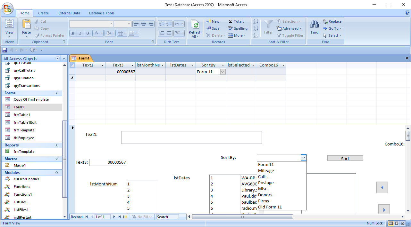The height and width of the screenshot is (227, 411).
Task: Create a New record
Action: click(x=213, y=21)
